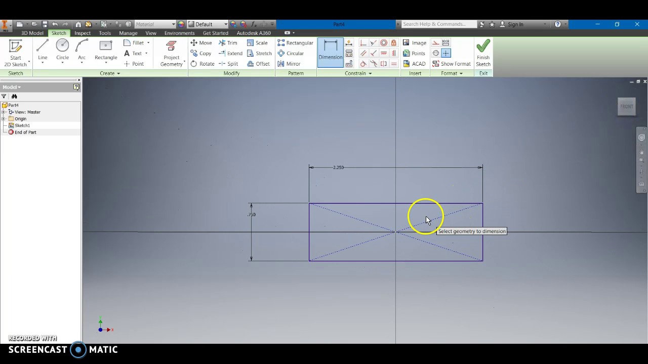Expand the View: Master tree node

click(4, 112)
